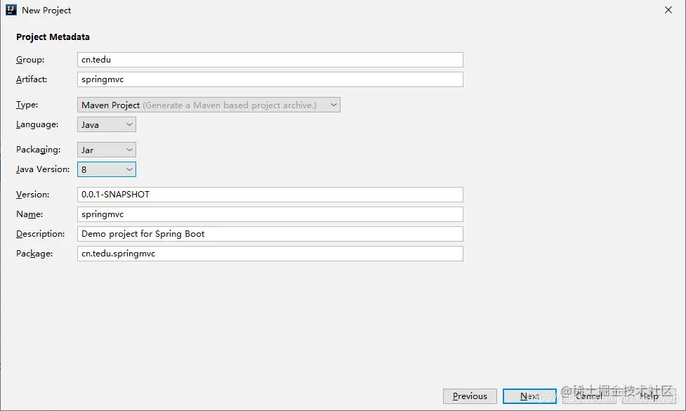Close the New Project dialog
Screen dimensions: 686x411
[x=668, y=10]
